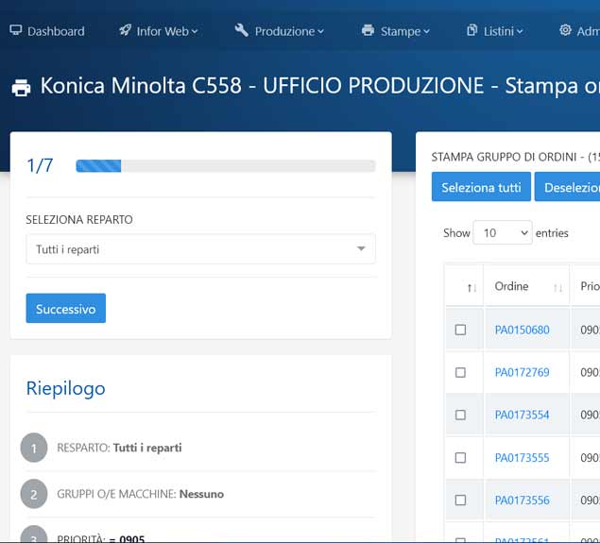Expand the Listini chevron
Screen dimensions: 600x543
[x=520, y=32]
